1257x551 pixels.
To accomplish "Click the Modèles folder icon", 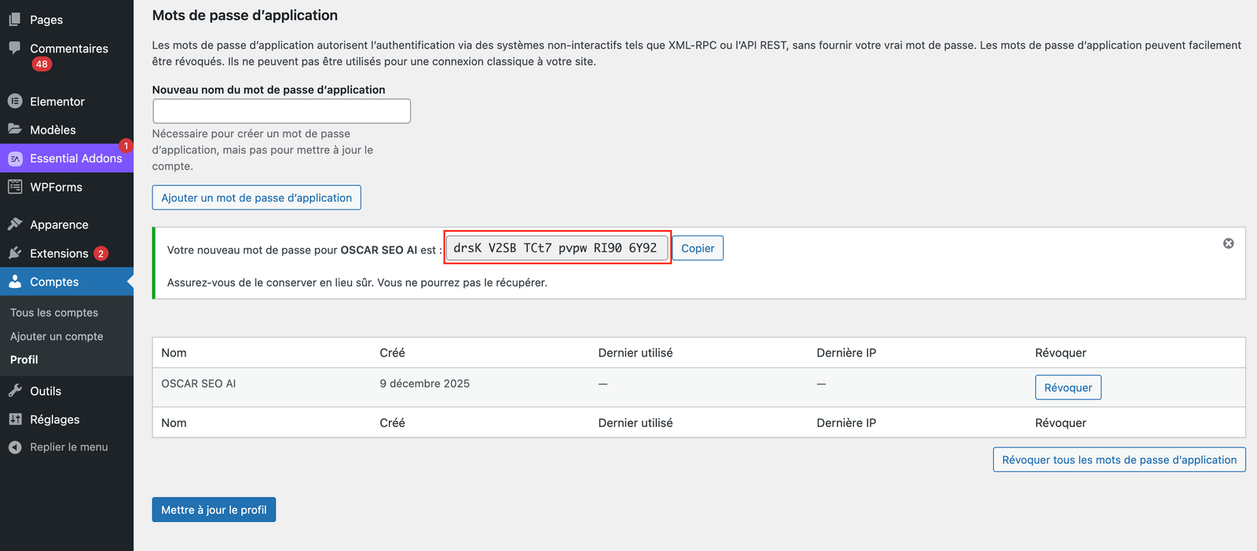I will pyautogui.click(x=15, y=130).
